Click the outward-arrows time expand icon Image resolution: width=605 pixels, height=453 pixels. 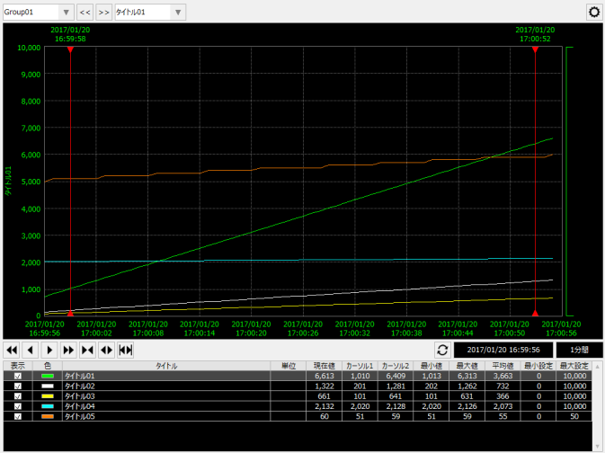point(106,350)
